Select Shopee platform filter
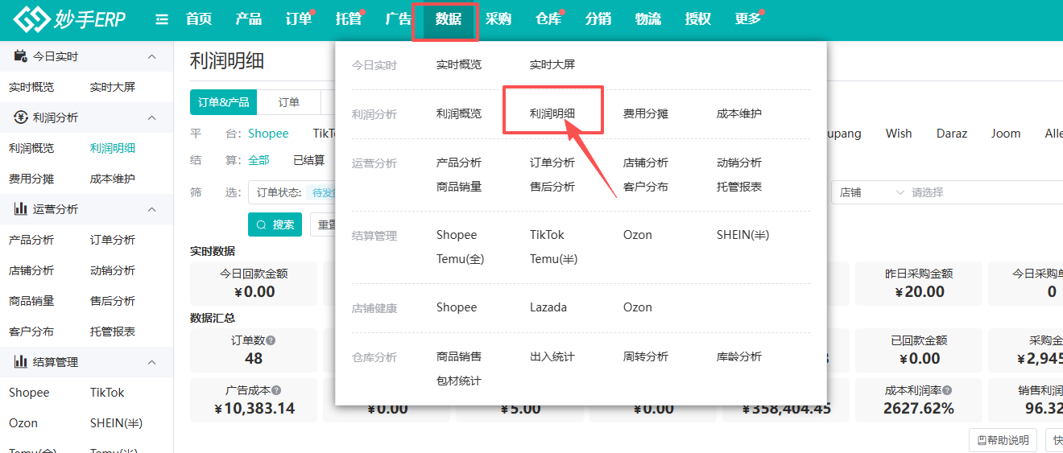This screenshot has height=453, width=1063. [268, 134]
